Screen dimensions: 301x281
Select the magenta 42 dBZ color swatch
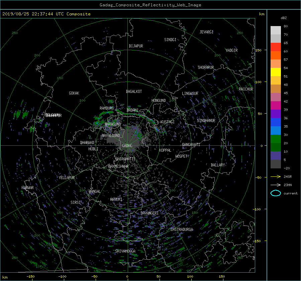(x=276, y=105)
